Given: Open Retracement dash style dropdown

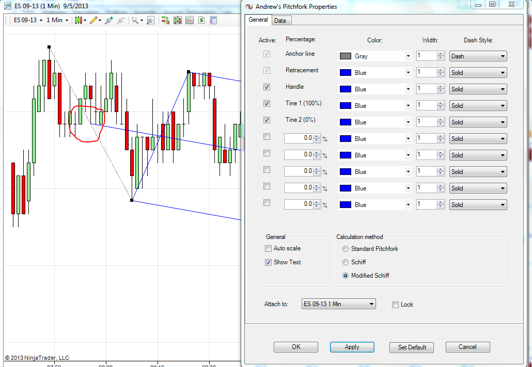Looking at the screenshot, I should 478,73.
